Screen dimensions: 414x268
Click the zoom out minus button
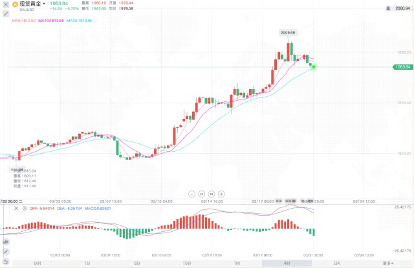tap(191, 193)
